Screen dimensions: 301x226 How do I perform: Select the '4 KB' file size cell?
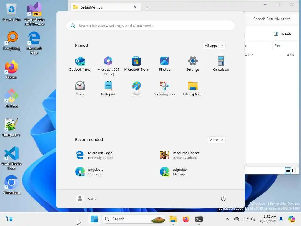290,55
